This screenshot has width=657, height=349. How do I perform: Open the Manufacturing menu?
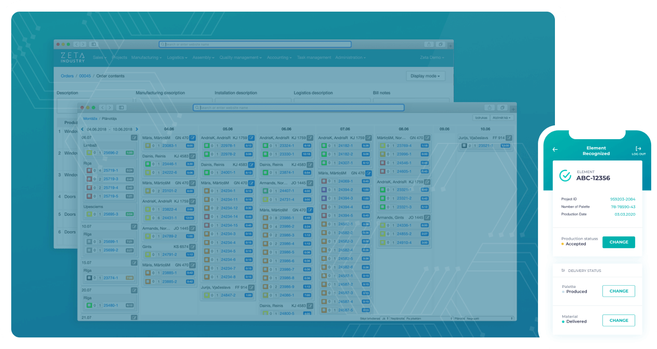[x=146, y=57]
